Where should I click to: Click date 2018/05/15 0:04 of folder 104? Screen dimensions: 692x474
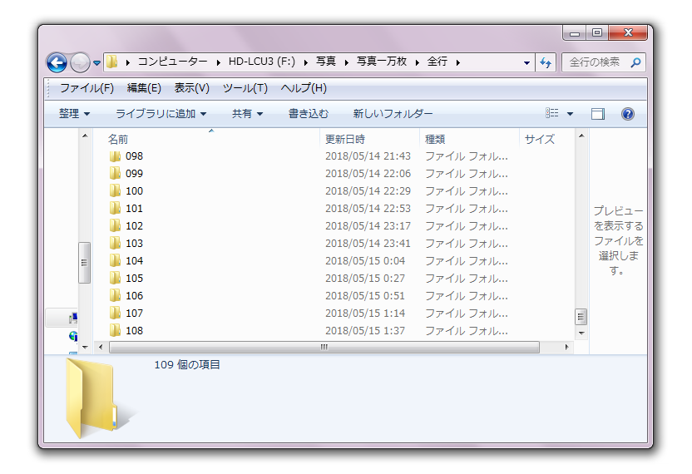point(365,261)
